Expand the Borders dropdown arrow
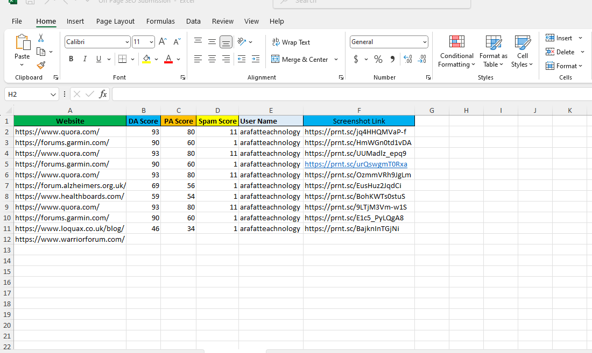Image resolution: width=592 pixels, height=353 pixels. coord(132,59)
